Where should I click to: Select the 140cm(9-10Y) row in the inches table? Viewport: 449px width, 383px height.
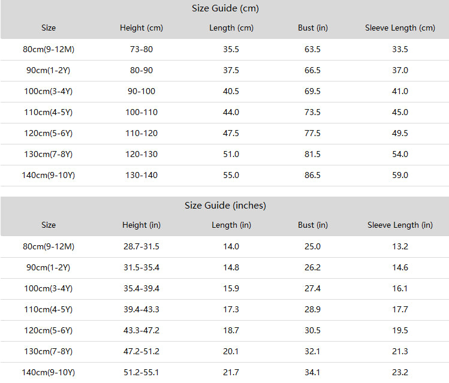pyautogui.click(x=224, y=372)
